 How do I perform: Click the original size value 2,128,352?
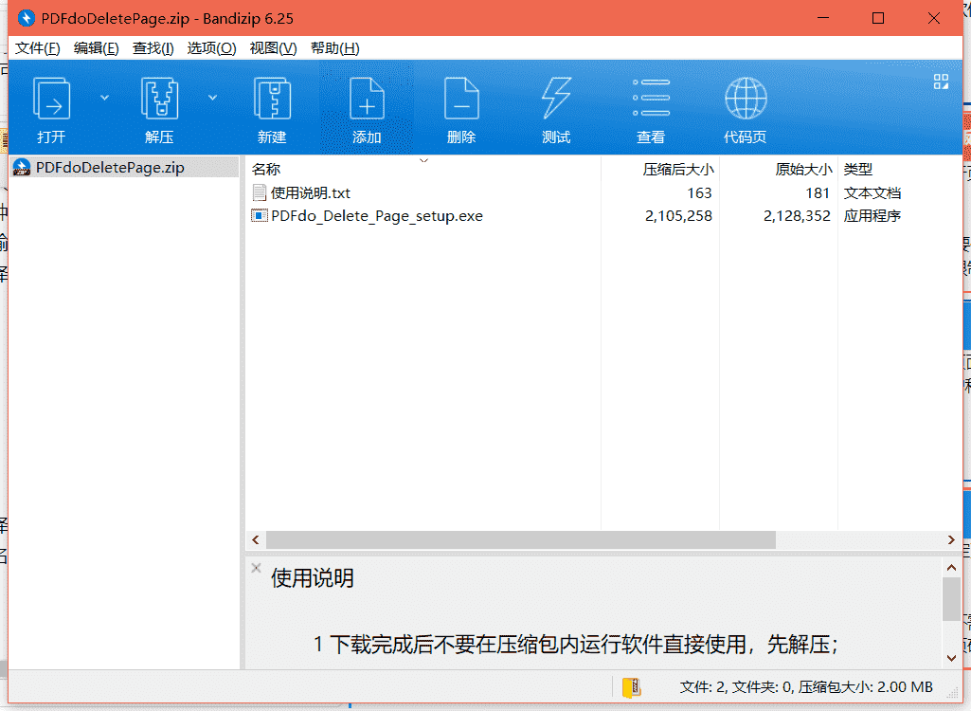pos(797,216)
